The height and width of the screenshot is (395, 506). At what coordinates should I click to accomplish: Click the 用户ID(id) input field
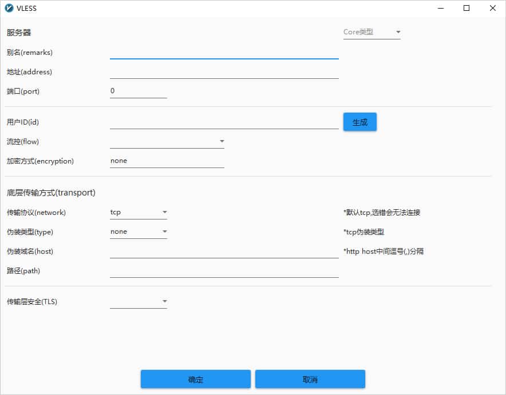point(223,122)
